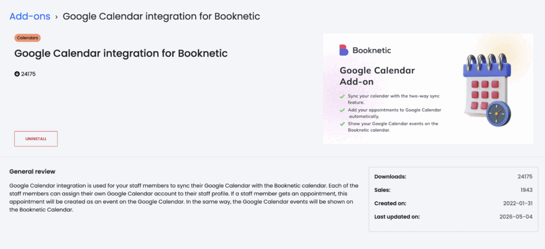Click the Downloads: label in the stats panel
This screenshot has width=545, height=249.
pos(390,176)
